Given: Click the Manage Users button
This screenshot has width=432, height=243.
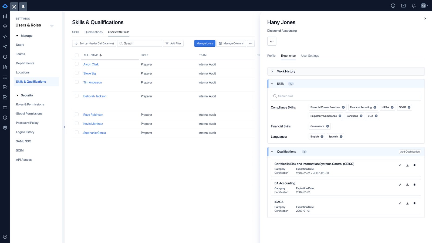Looking at the screenshot, I should click(205, 43).
